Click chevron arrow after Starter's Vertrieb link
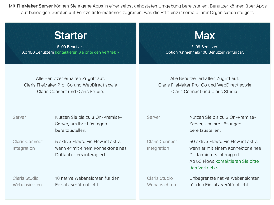 118,52
